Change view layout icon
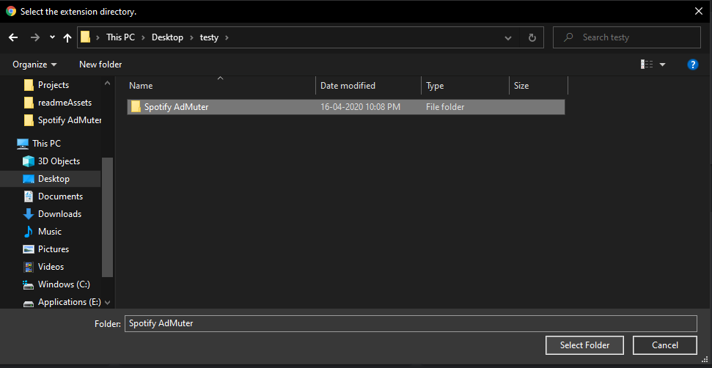This screenshot has height=368, width=712. pos(647,65)
